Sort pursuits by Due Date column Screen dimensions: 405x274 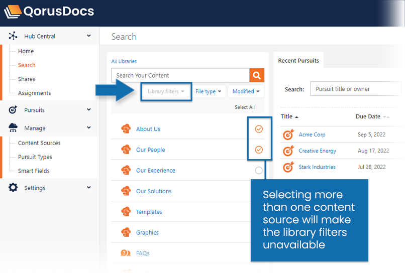372,116
